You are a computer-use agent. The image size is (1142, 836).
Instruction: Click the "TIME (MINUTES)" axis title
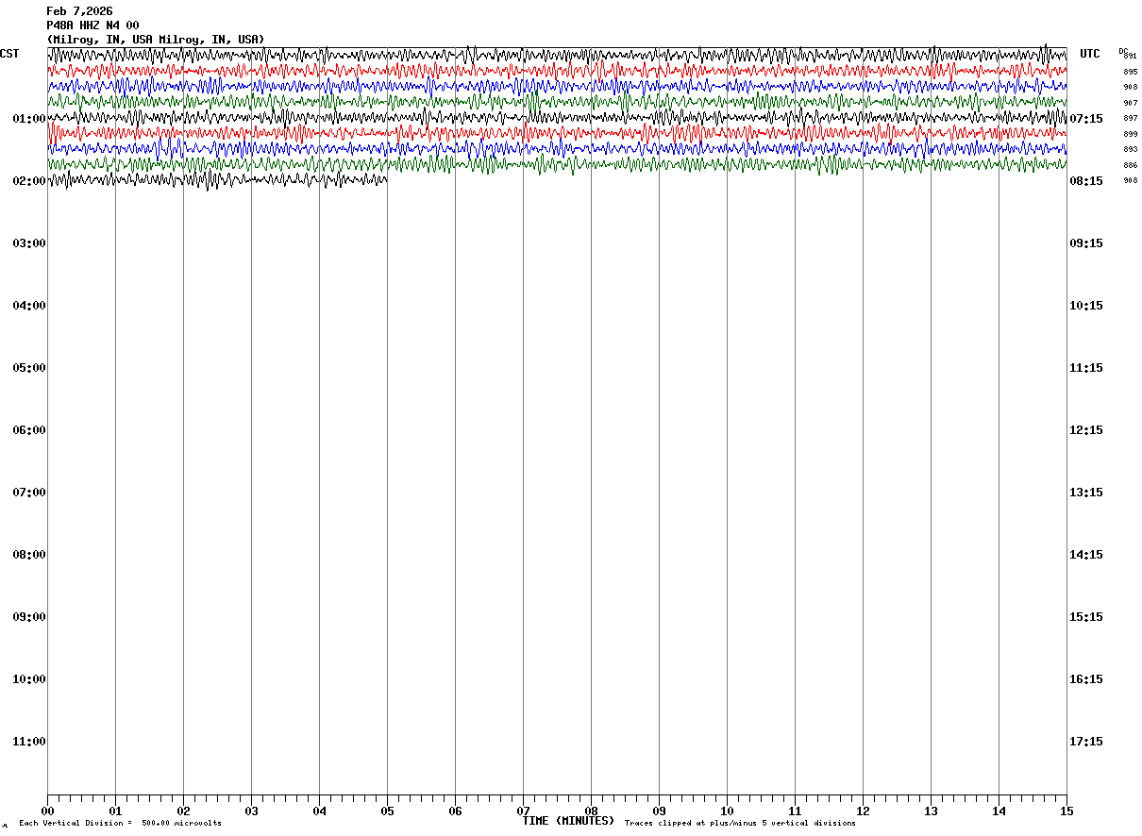568,821
